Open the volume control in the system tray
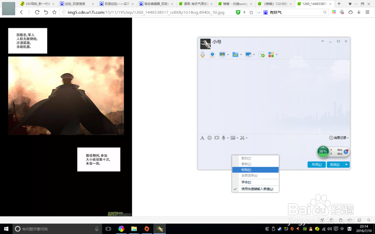The width and height of the screenshot is (375, 234). (x=330, y=229)
